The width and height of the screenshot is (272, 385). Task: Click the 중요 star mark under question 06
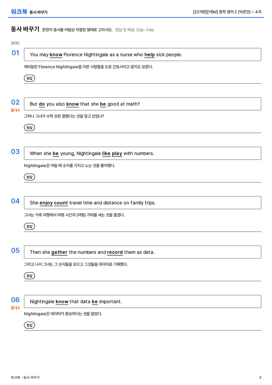pyautogui.click(x=15, y=308)
